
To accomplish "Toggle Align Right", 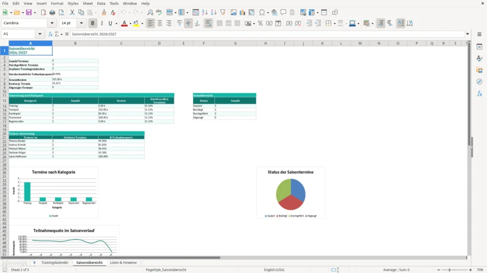I will (x=168, y=23).
